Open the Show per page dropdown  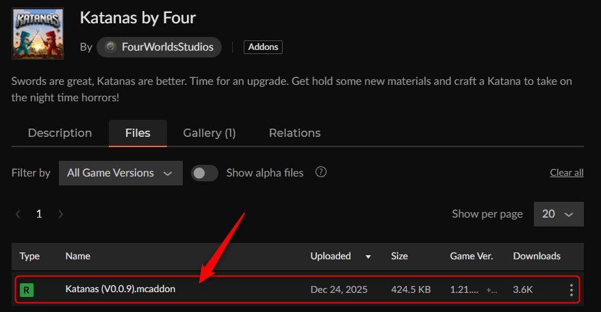coord(559,214)
